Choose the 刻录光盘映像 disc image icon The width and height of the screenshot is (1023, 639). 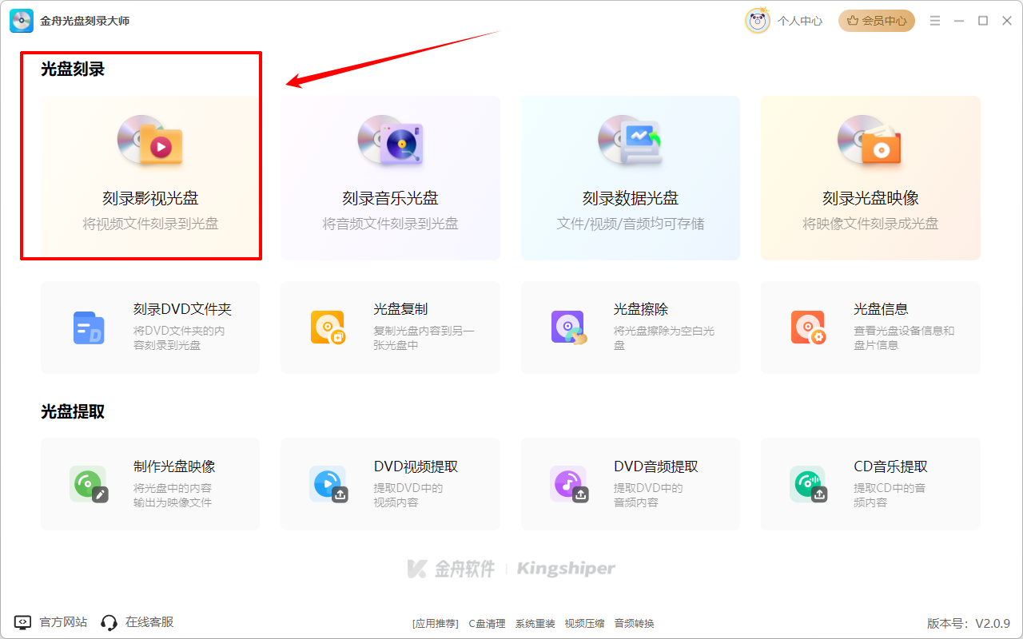[870, 141]
